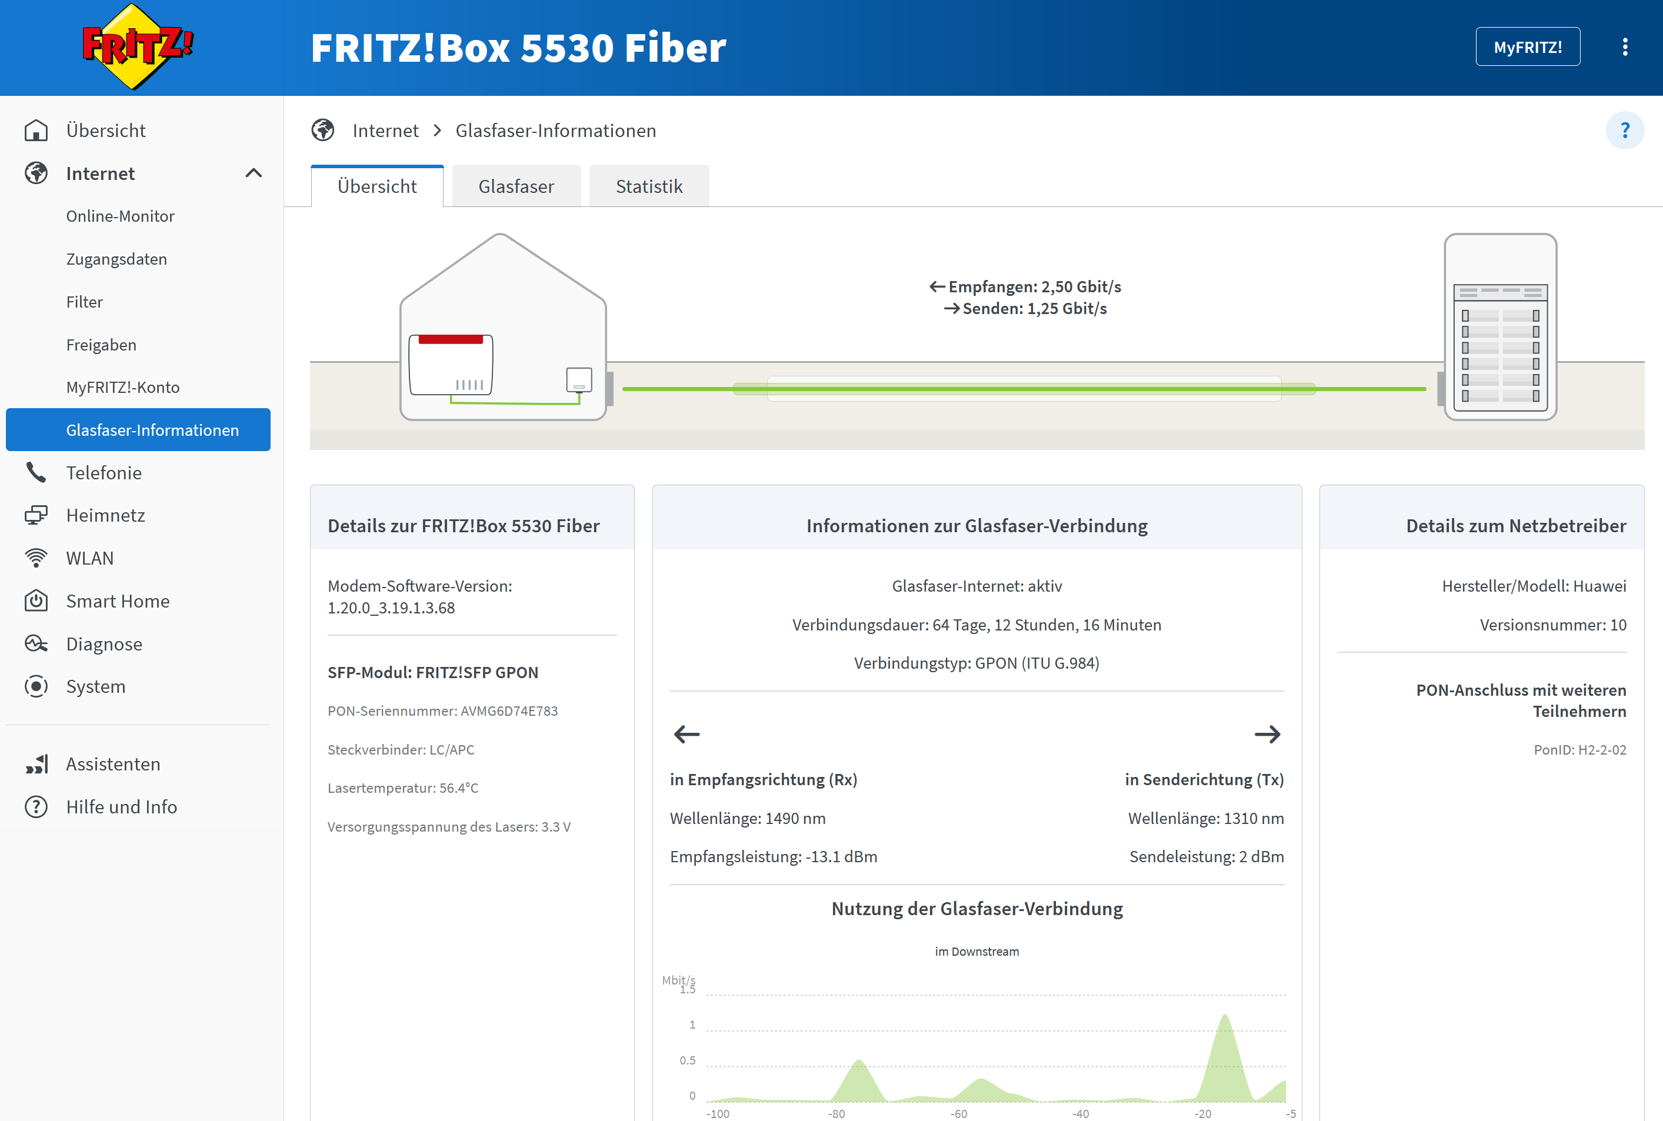Switch to the Glasfaser tab
Image resolution: width=1663 pixels, height=1121 pixels.
(x=516, y=186)
